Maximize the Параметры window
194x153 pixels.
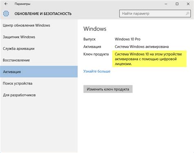177,4
